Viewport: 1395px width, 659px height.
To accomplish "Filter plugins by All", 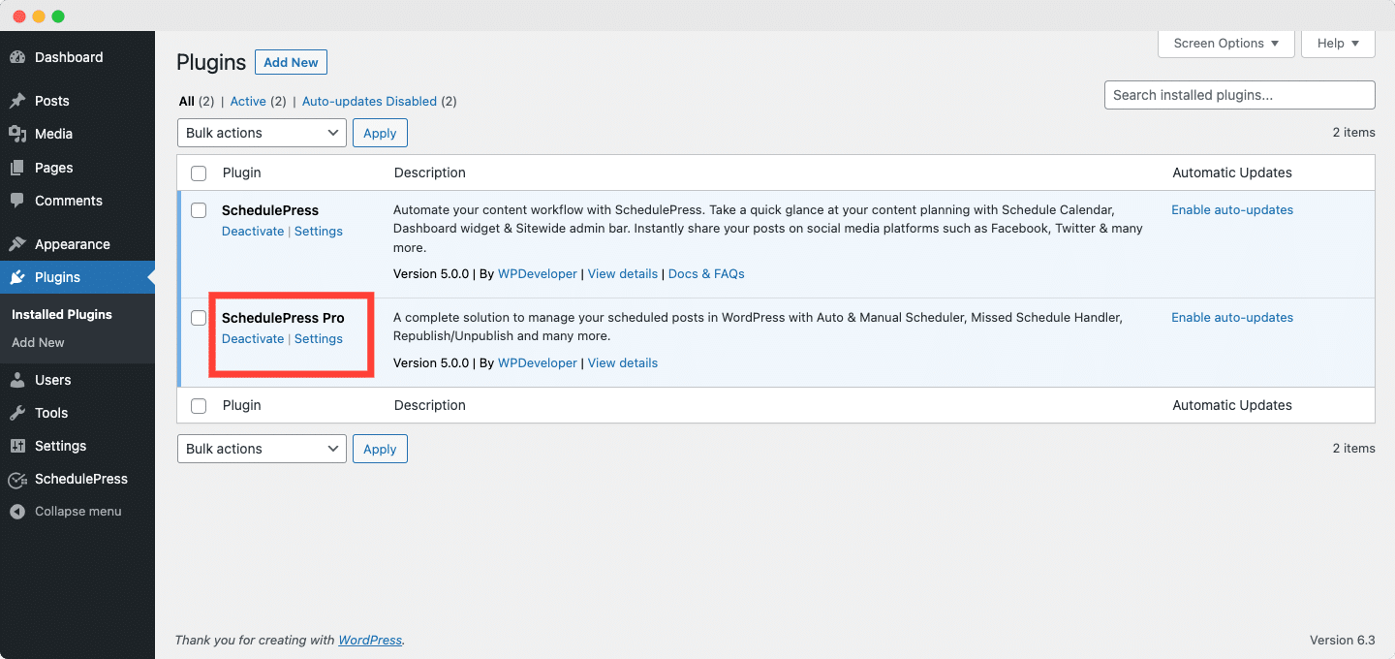I will (187, 101).
